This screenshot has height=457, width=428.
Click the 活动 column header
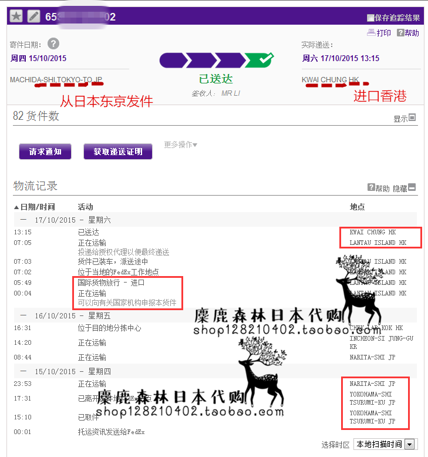(x=85, y=207)
